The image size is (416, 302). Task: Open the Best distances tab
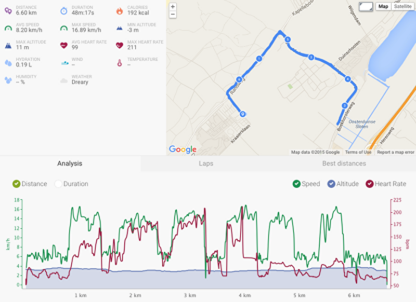tap(344, 163)
